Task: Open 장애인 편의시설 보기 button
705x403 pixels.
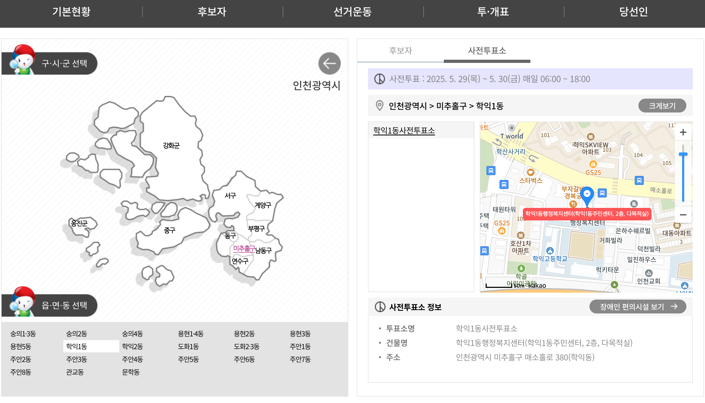Action: (x=637, y=307)
